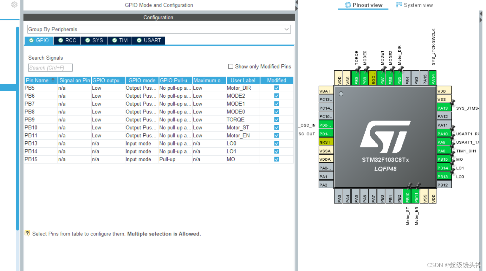This screenshot has height=271, width=486.
Task: Click the Motor_EN user label cell
Action: click(243, 136)
